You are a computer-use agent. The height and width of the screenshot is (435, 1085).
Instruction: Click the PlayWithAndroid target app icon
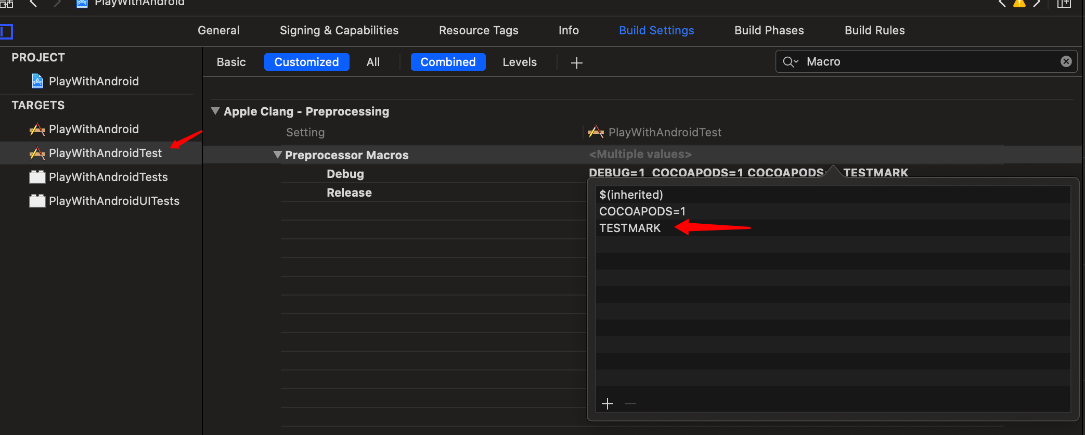click(x=37, y=129)
